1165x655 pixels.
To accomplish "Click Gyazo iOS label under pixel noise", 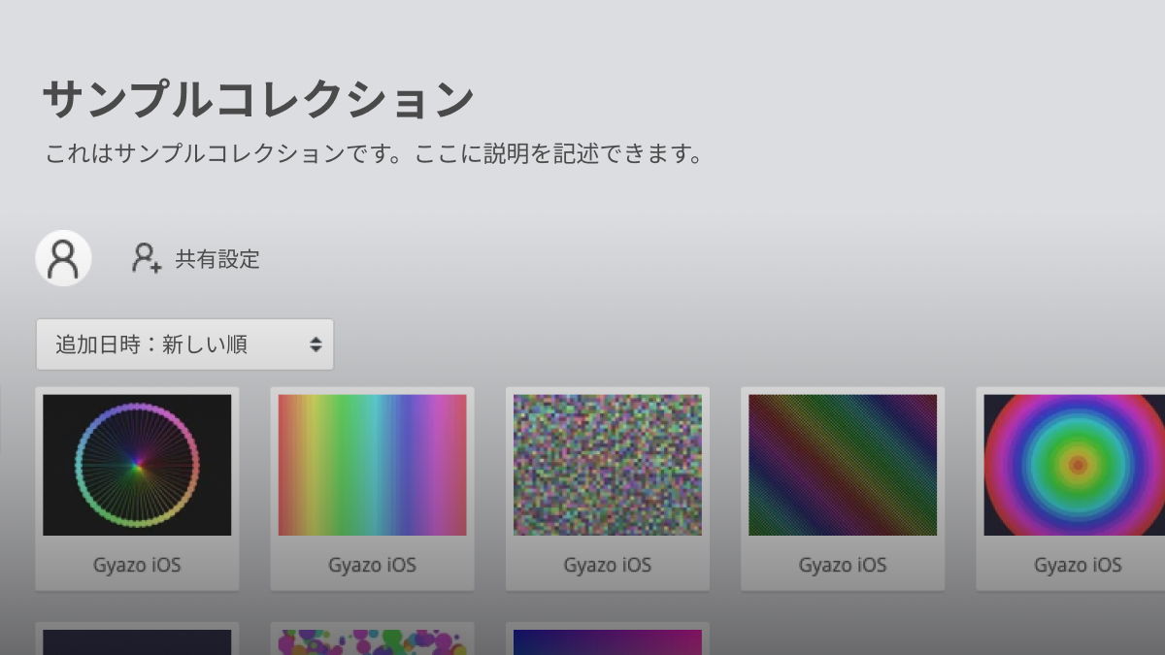I will pyautogui.click(x=608, y=565).
